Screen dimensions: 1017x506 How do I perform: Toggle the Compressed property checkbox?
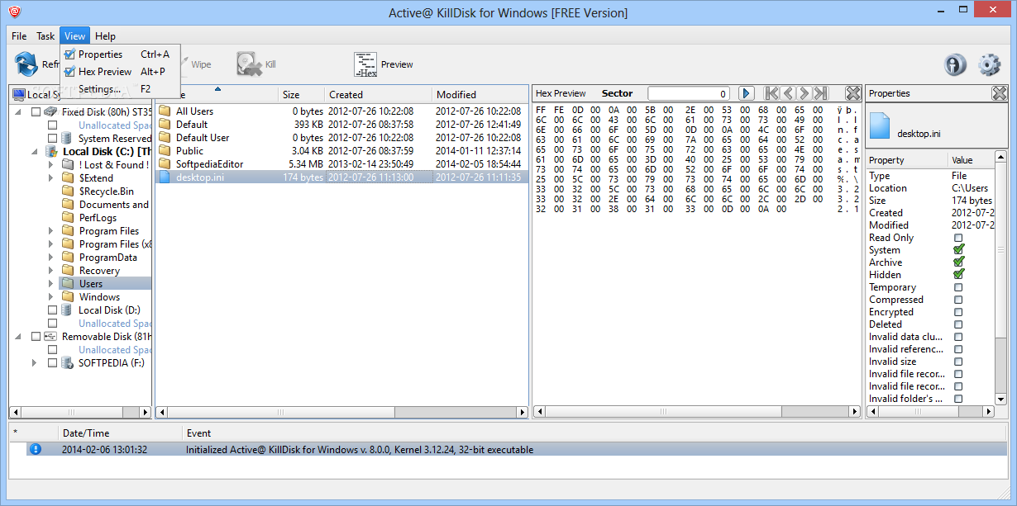point(958,300)
